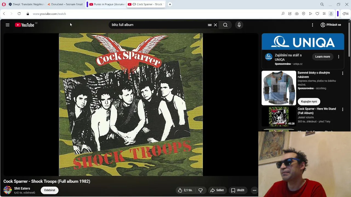This screenshot has width=351, height=197.
Task: Save video to playlist via Uložit
Action: click(238, 190)
